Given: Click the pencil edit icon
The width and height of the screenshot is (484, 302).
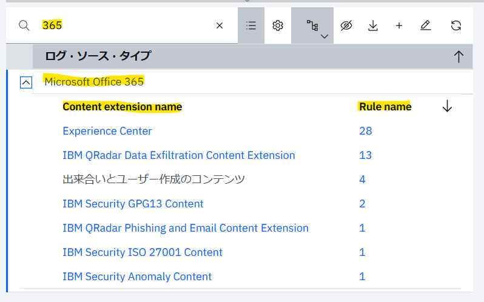Looking at the screenshot, I should coord(426,25).
